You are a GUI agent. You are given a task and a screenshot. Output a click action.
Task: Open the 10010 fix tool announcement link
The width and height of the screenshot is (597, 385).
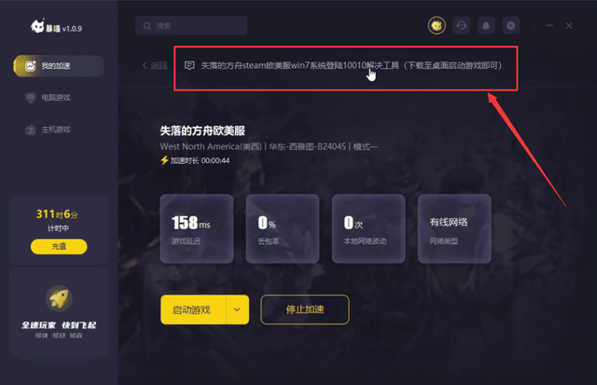351,65
